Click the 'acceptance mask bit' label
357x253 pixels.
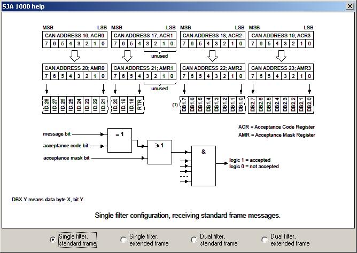tap(66, 158)
